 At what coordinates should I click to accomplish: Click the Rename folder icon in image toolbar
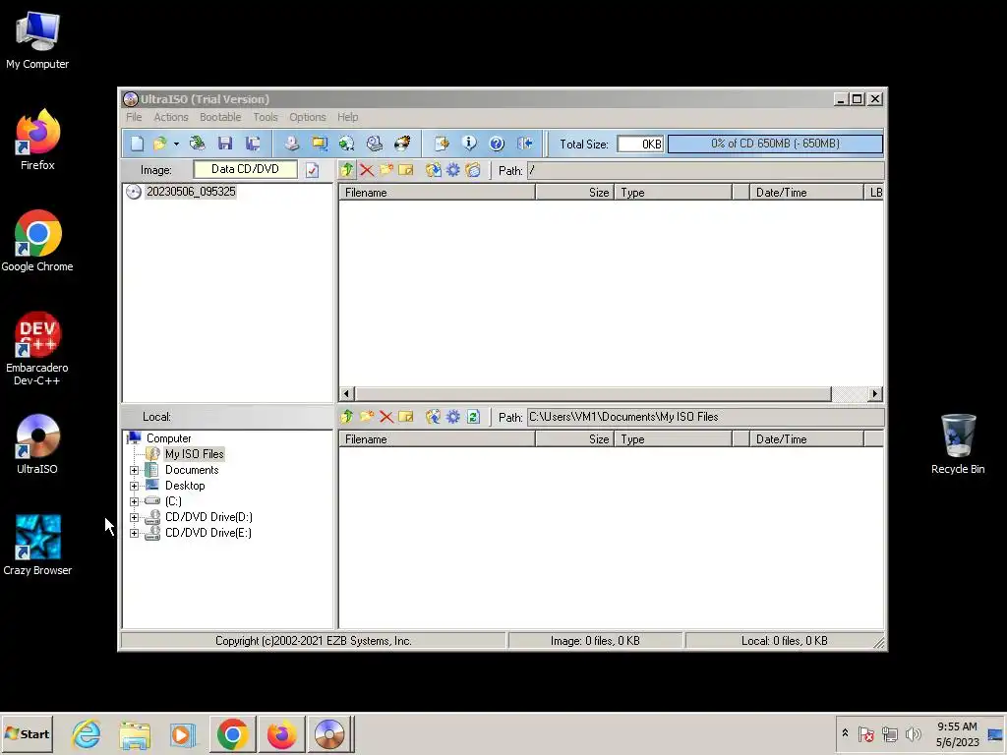[406, 170]
